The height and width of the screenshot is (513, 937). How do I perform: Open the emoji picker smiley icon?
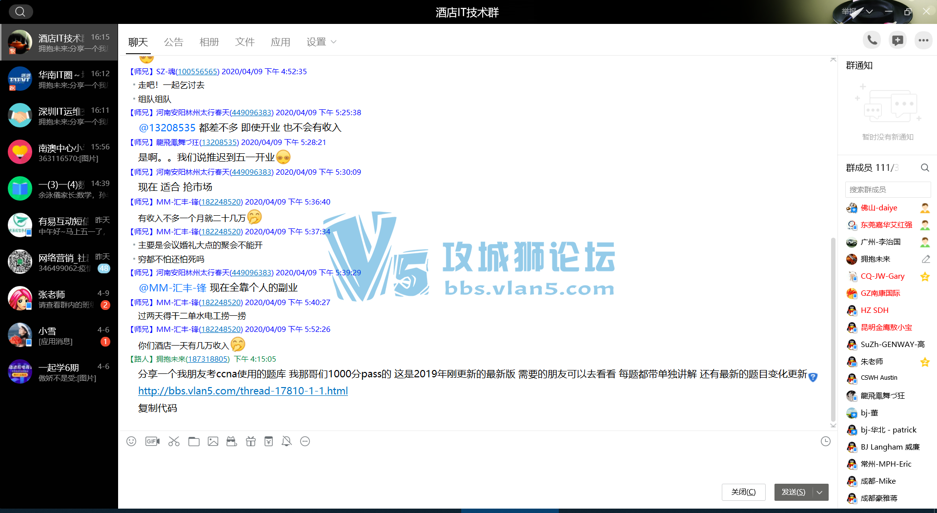[x=131, y=441]
